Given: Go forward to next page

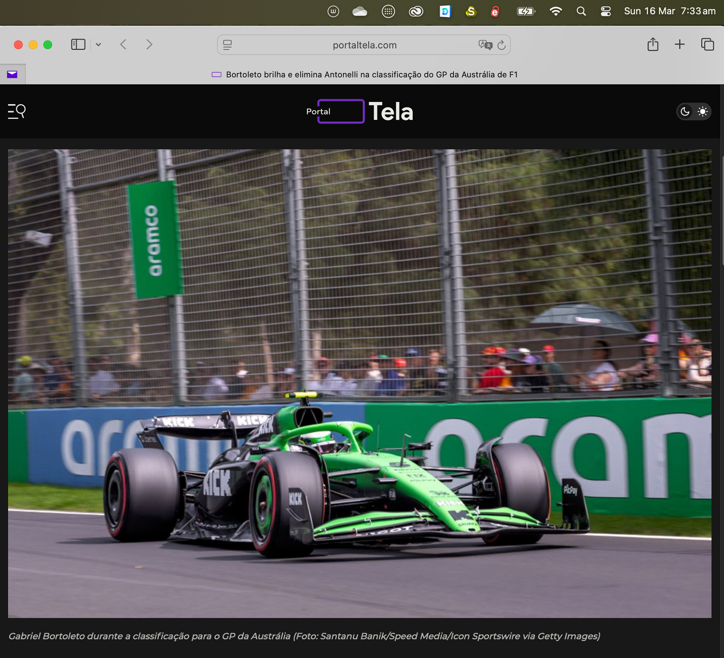Looking at the screenshot, I should pyautogui.click(x=149, y=44).
